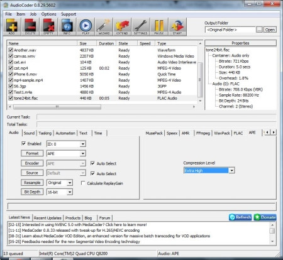Uncheck the canvas.wmv file checkbox
The height and width of the screenshot is (260, 283).
point(11,56)
